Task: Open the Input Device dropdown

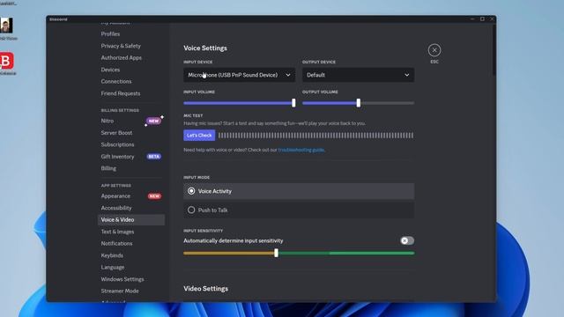Action: pyautogui.click(x=239, y=75)
